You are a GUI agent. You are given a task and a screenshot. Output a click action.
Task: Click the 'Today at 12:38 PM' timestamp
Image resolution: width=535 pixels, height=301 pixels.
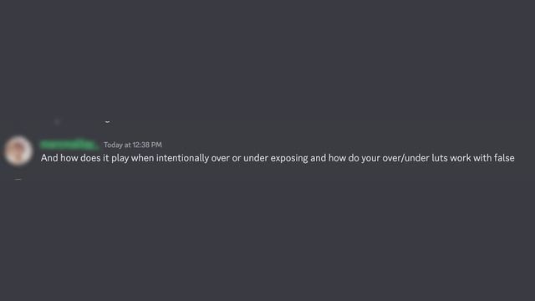click(x=133, y=145)
